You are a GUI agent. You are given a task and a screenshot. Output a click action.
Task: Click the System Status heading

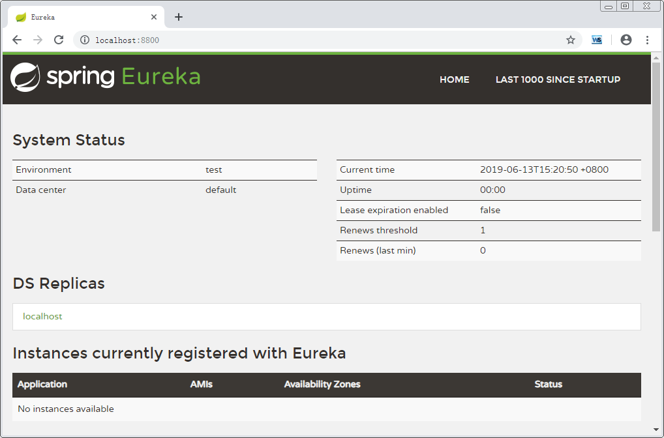pyautogui.click(x=68, y=140)
